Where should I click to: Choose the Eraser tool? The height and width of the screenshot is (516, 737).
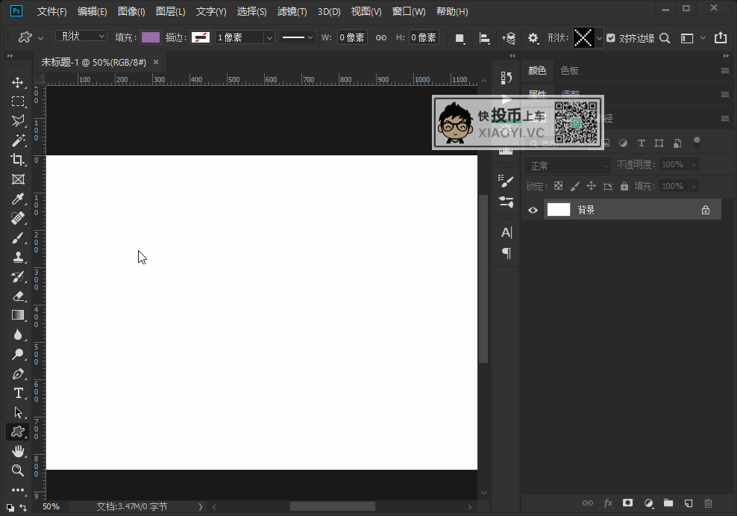coord(18,296)
